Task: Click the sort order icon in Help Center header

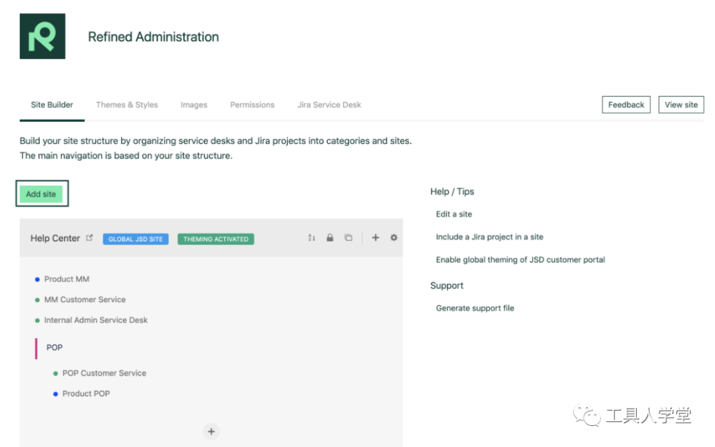Action: (311, 238)
